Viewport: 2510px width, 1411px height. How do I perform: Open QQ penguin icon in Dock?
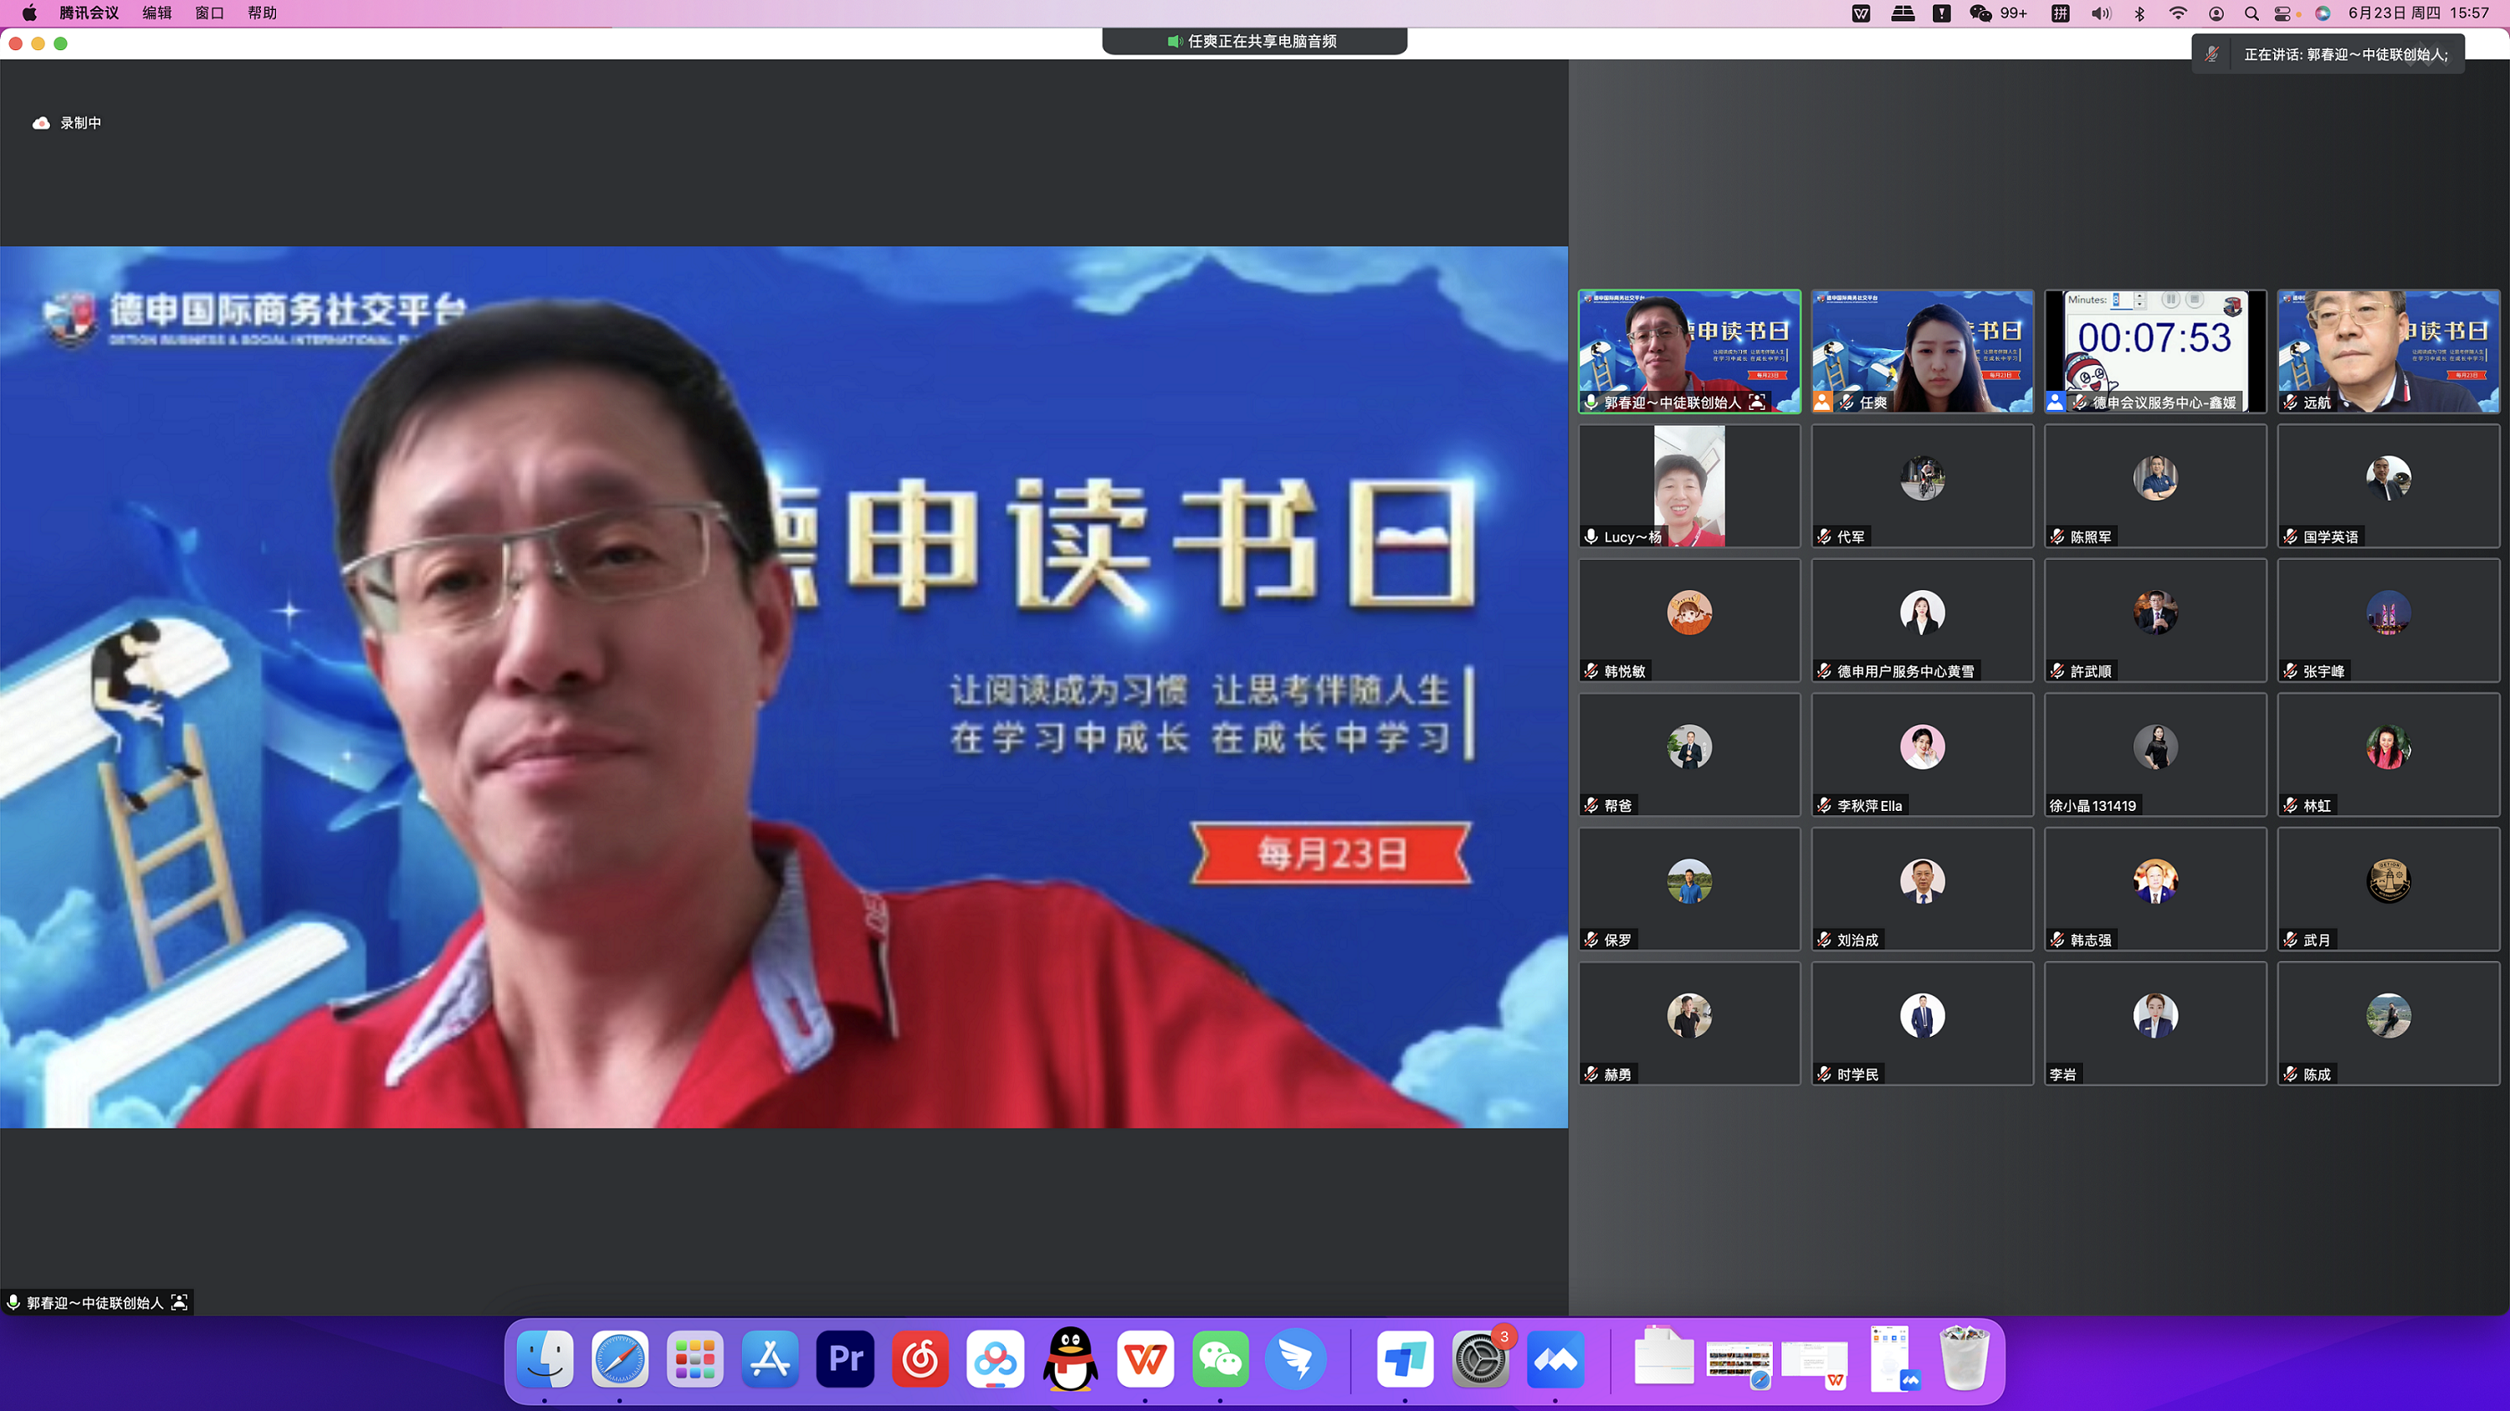1070,1358
